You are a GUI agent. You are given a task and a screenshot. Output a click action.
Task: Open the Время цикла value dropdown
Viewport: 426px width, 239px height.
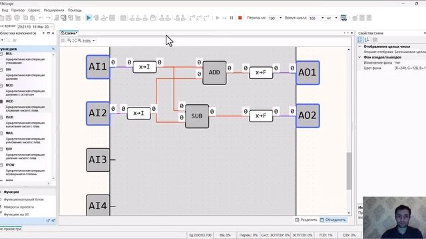coord(322,18)
